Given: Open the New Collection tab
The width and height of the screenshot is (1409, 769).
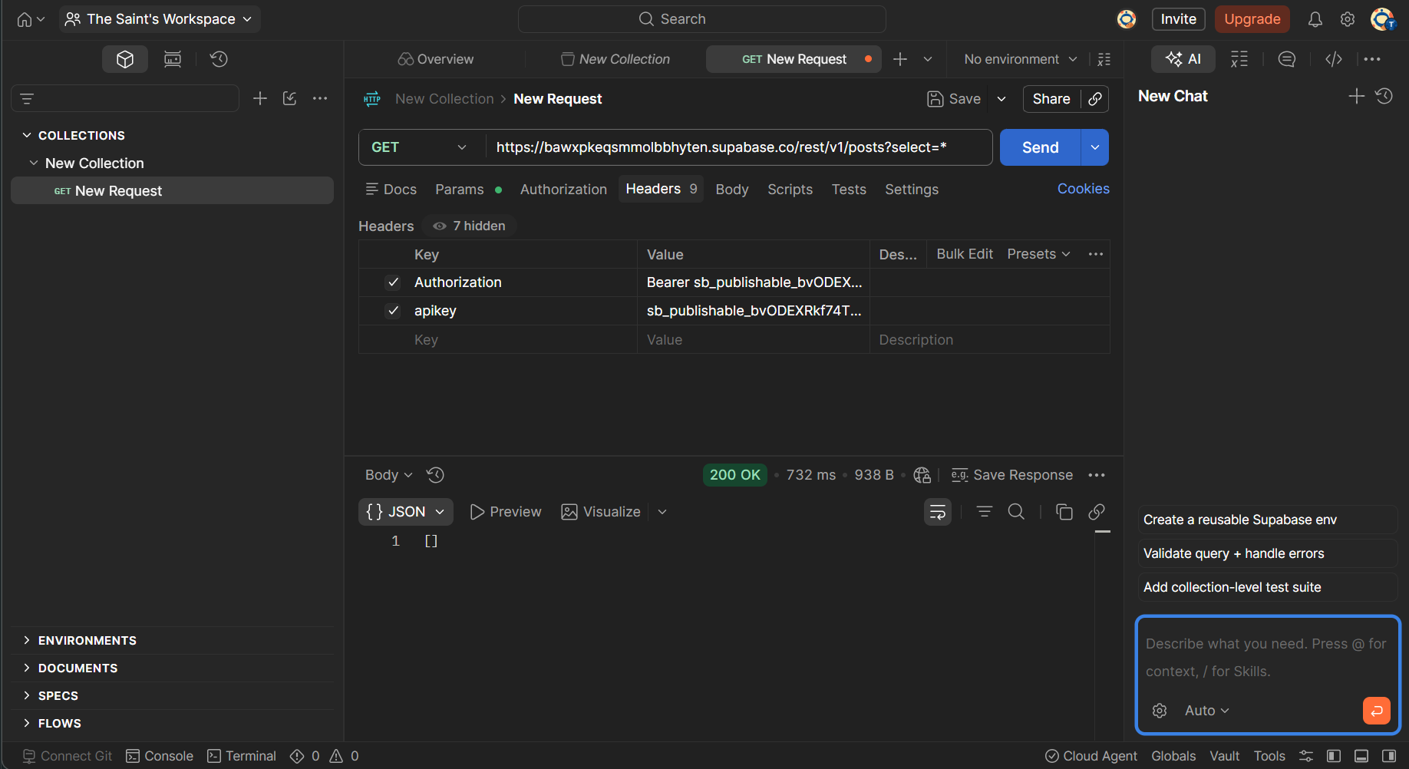Looking at the screenshot, I should [x=615, y=59].
